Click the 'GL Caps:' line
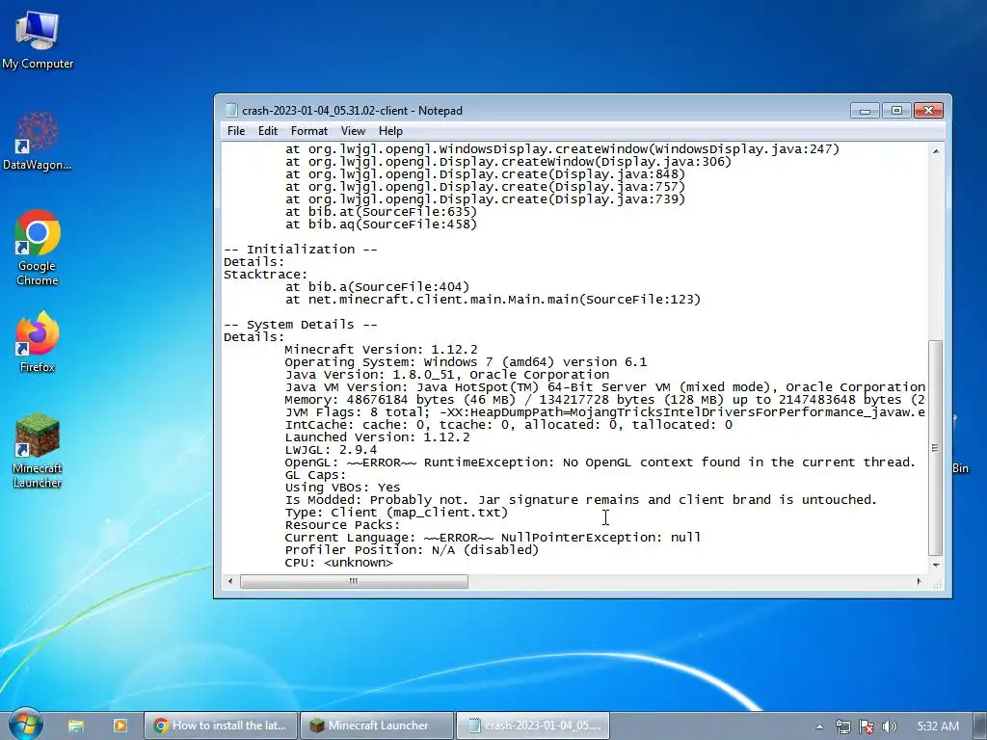Screen dimensions: 987x740 (315, 475)
